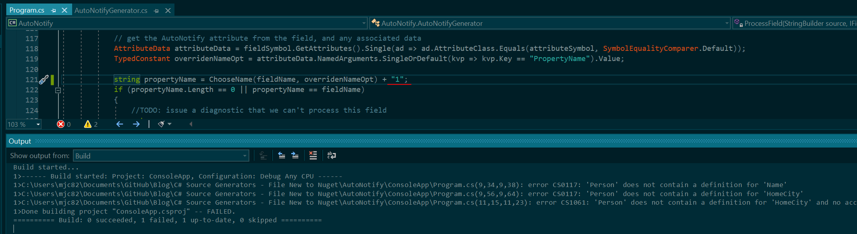Click the AttributeData type on line 118
The width and height of the screenshot is (857, 234).
142,49
